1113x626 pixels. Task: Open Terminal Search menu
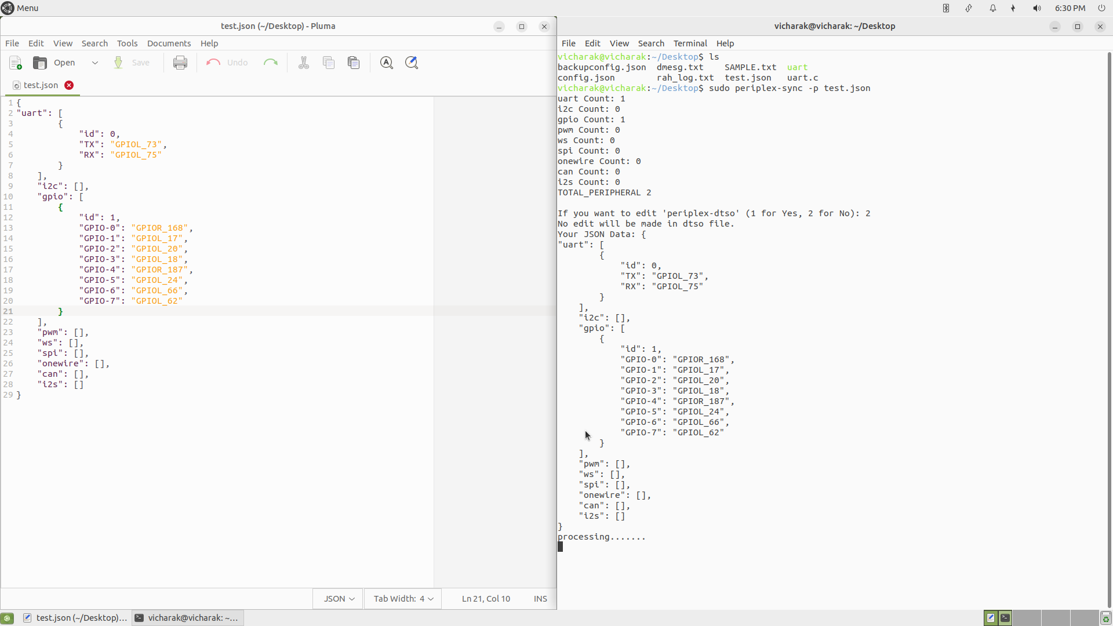click(651, 43)
